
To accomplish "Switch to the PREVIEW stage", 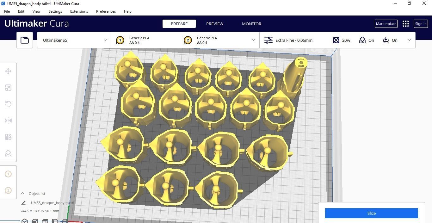I will pyautogui.click(x=215, y=24).
